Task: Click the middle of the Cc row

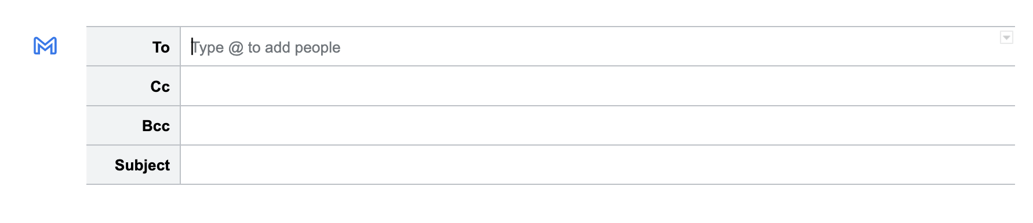Action: tap(598, 86)
